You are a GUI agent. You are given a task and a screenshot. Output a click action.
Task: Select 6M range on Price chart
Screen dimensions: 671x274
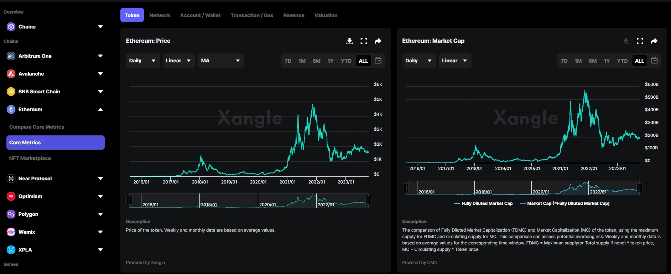tap(317, 61)
